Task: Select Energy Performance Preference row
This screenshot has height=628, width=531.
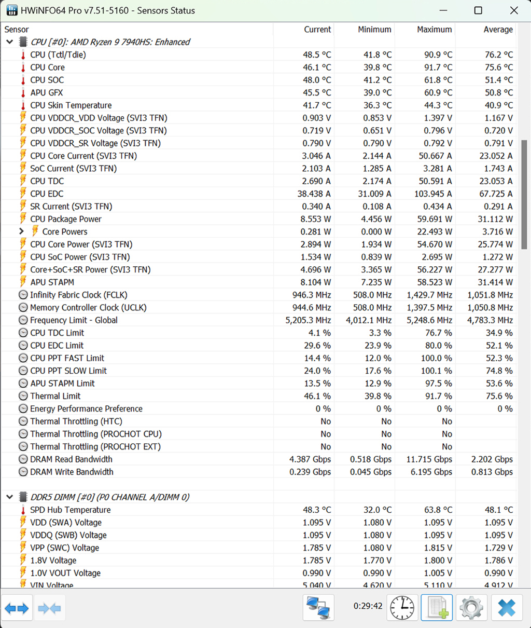Action: 258,408
